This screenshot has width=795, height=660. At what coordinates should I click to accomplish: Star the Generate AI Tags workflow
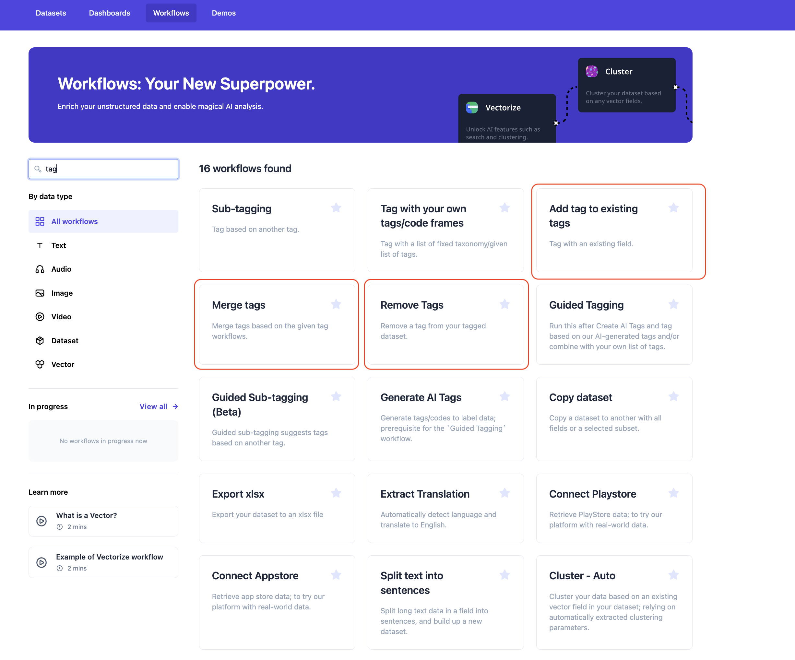pyautogui.click(x=504, y=396)
